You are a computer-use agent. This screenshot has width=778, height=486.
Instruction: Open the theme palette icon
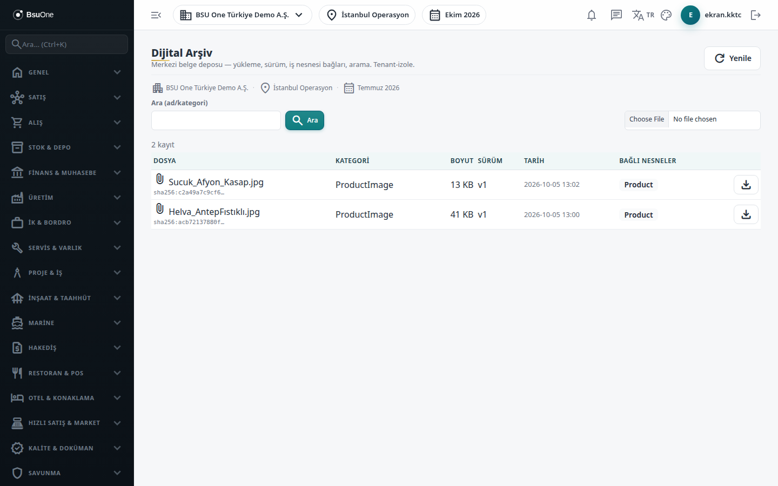666,15
